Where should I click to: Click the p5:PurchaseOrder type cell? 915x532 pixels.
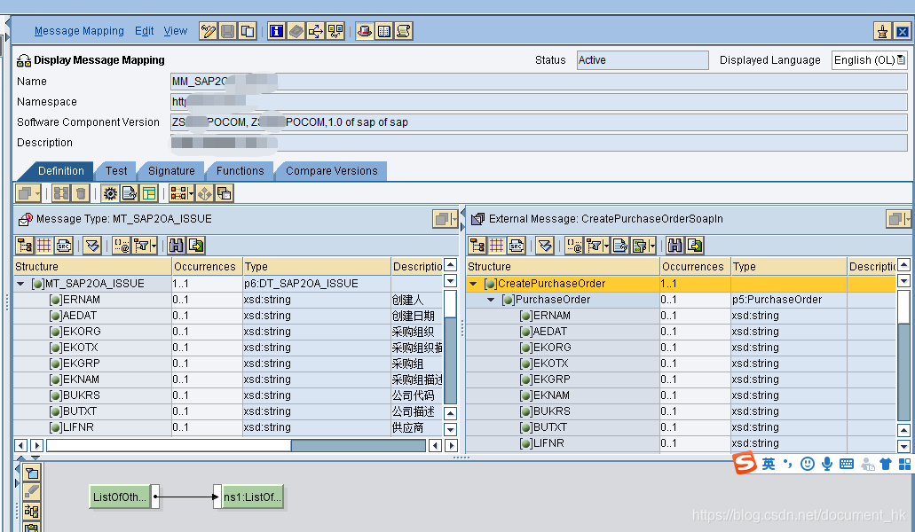788,300
